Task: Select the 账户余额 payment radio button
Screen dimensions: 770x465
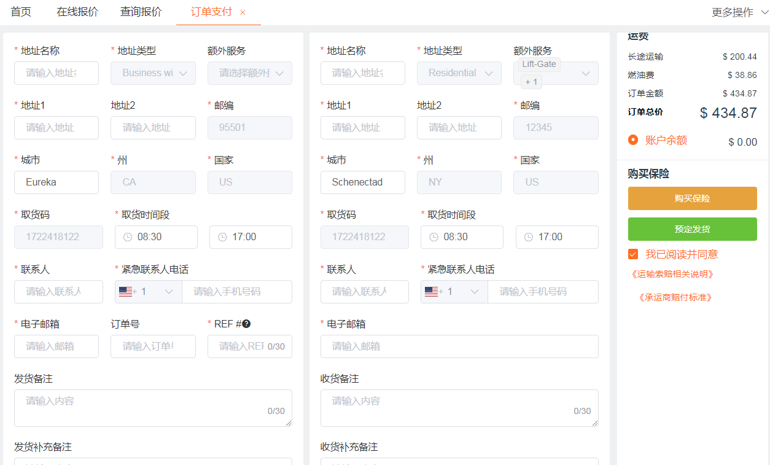Action: pos(633,140)
